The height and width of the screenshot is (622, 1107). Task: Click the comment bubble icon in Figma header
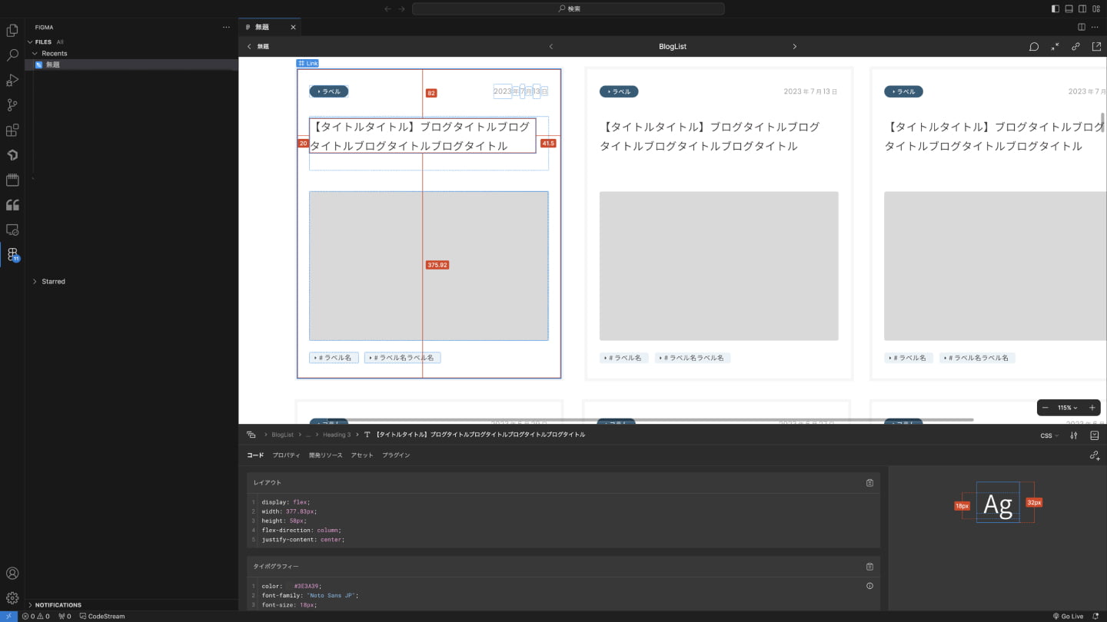point(1034,47)
